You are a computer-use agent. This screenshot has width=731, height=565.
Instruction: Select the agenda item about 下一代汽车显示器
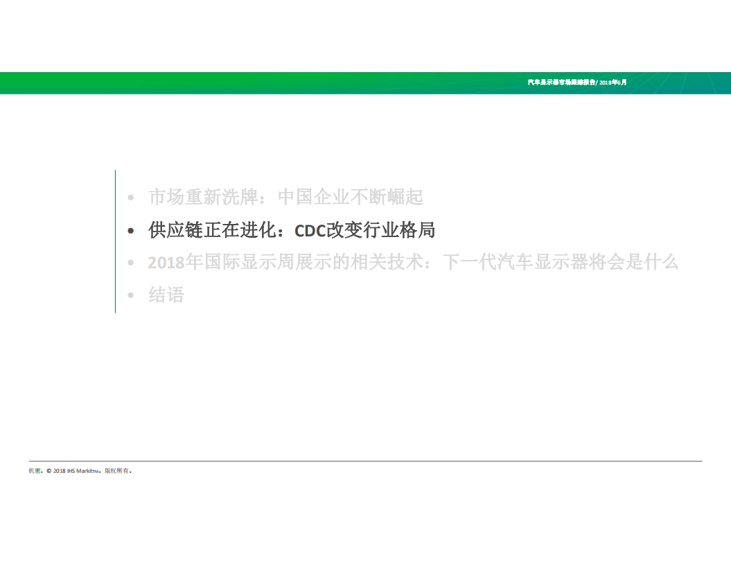(413, 262)
